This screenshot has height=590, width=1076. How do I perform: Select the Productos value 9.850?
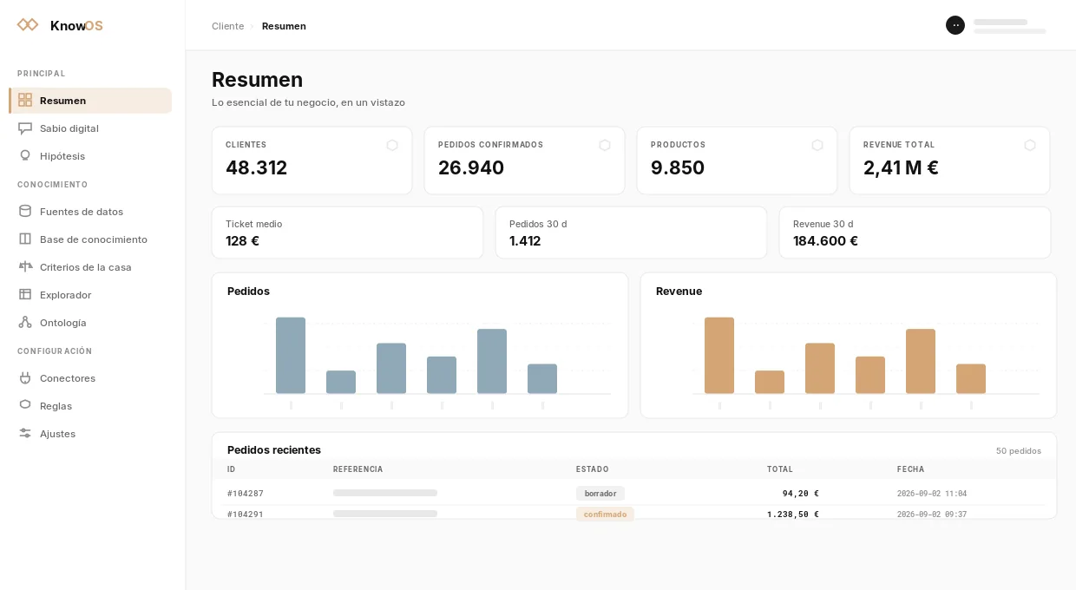pos(678,167)
